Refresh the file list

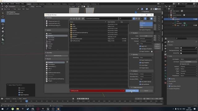(x=79, y=18)
